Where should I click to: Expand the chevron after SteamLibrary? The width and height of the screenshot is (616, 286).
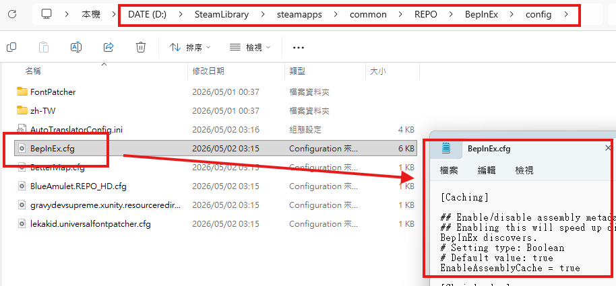[263, 15]
